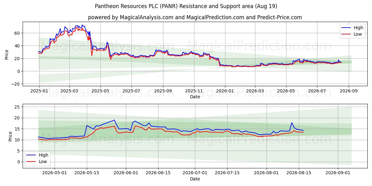Click the '2026-06-01' date tick label
The image size is (372, 186).
pyautogui.click(x=126, y=173)
